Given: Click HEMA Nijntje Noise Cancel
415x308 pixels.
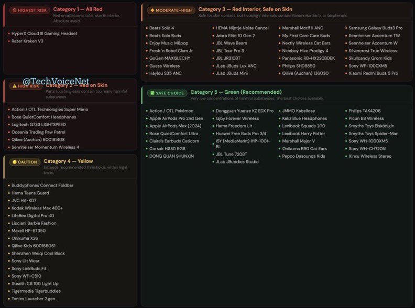Looking at the screenshot, I should pyautogui.click(x=242, y=28).
